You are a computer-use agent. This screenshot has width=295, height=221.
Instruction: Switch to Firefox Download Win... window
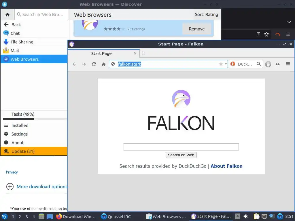click(x=76, y=216)
